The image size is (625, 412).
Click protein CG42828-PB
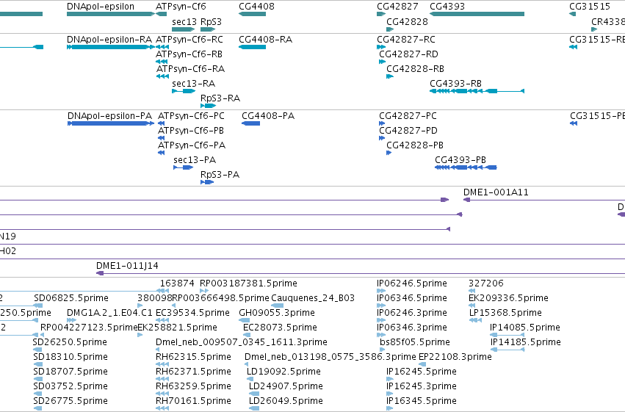click(x=415, y=145)
